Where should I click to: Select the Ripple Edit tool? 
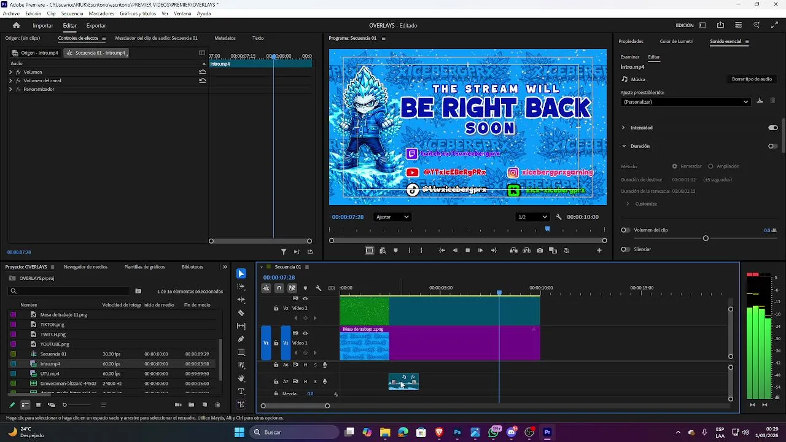click(x=241, y=300)
